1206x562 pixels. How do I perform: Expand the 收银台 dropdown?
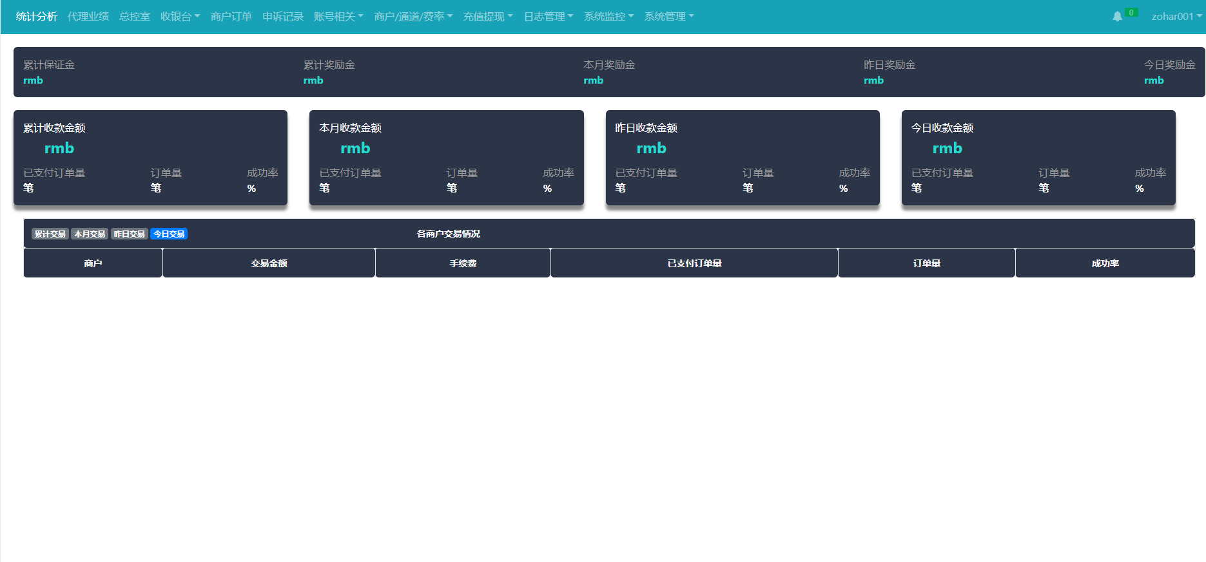coord(180,17)
